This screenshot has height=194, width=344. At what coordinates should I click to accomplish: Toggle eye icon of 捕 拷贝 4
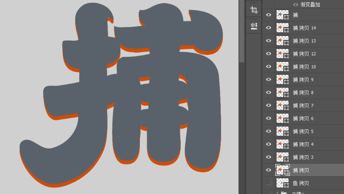268,144
